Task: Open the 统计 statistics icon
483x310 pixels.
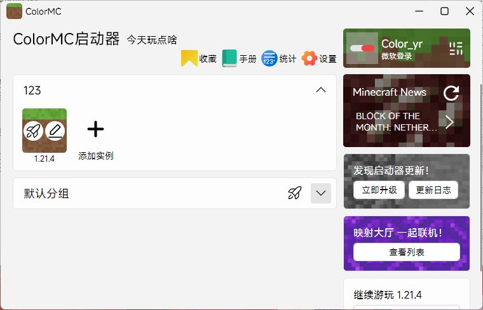Action: click(269, 58)
